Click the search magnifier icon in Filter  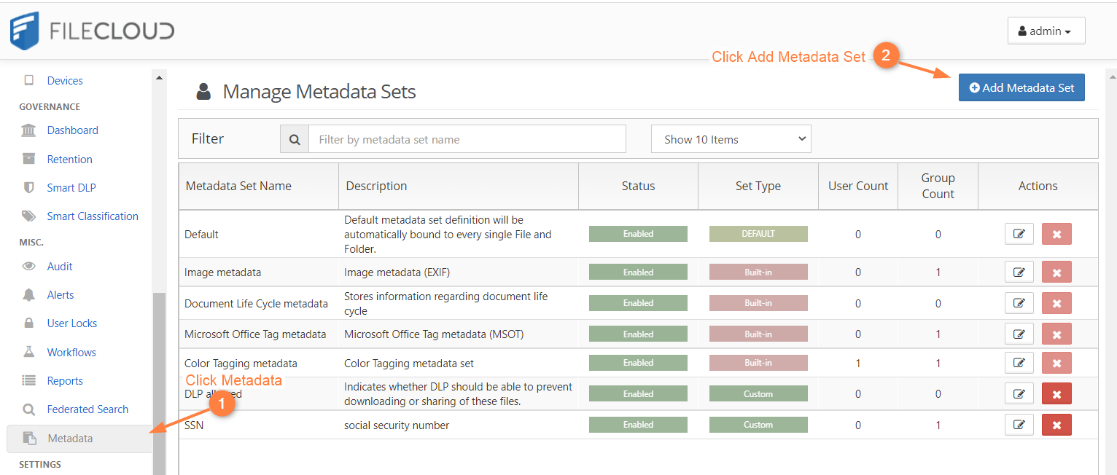click(295, 139)
